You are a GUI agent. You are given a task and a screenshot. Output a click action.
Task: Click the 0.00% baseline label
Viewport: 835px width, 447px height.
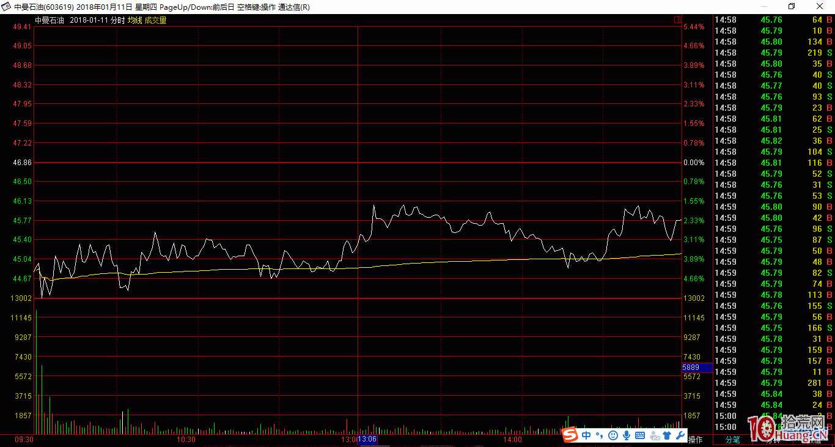pyautogui.click(x=694, y=163)
